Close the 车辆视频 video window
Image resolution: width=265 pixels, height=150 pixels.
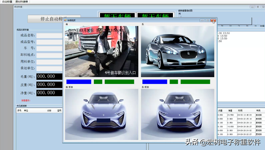tap(213, 20)
